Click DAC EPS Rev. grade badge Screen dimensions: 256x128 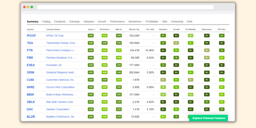222,109
